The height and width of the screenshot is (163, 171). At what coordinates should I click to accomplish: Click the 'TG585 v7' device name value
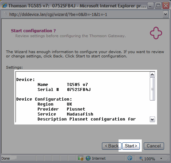coord(77,84)
